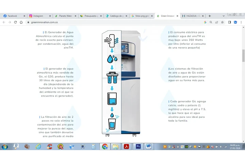Switch to the Catálogo tab

pyautogui.click(x=116, y=16)
